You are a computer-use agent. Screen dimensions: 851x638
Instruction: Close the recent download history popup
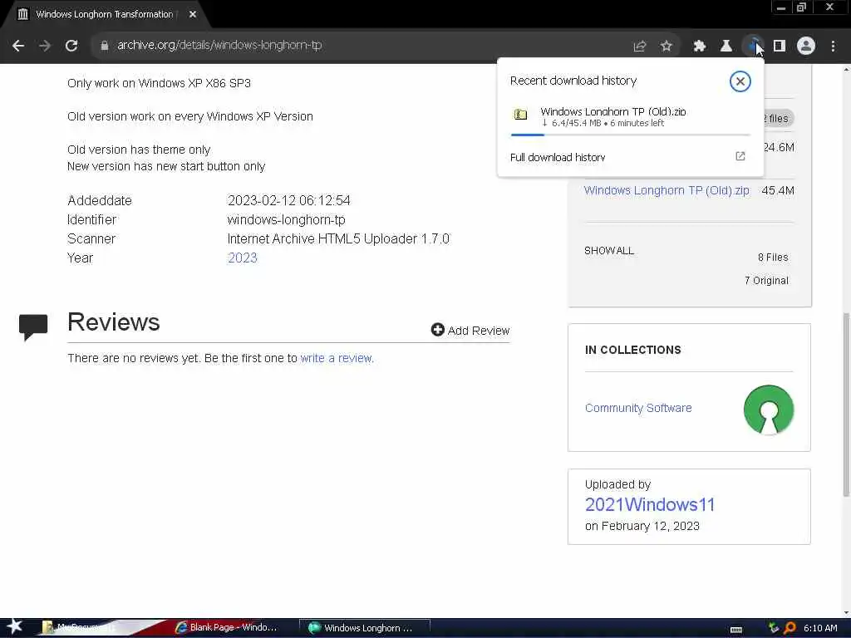coord(740,81)
